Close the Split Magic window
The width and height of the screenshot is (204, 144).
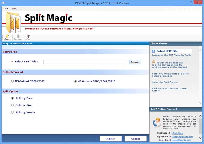198,2
